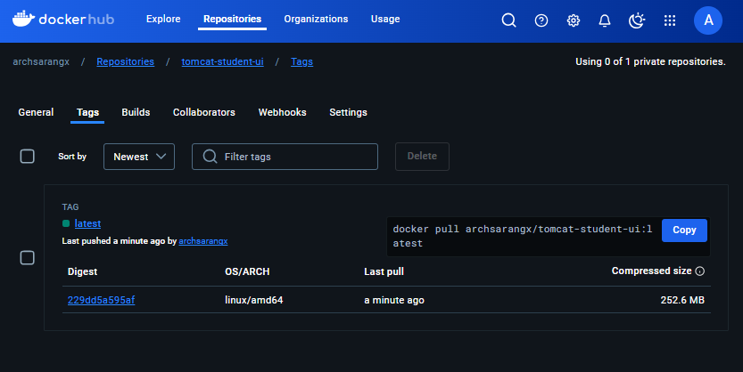Show notifications bell
This screenshot has height=372, width=743.
pyautogui.click(x=605, y=20)
